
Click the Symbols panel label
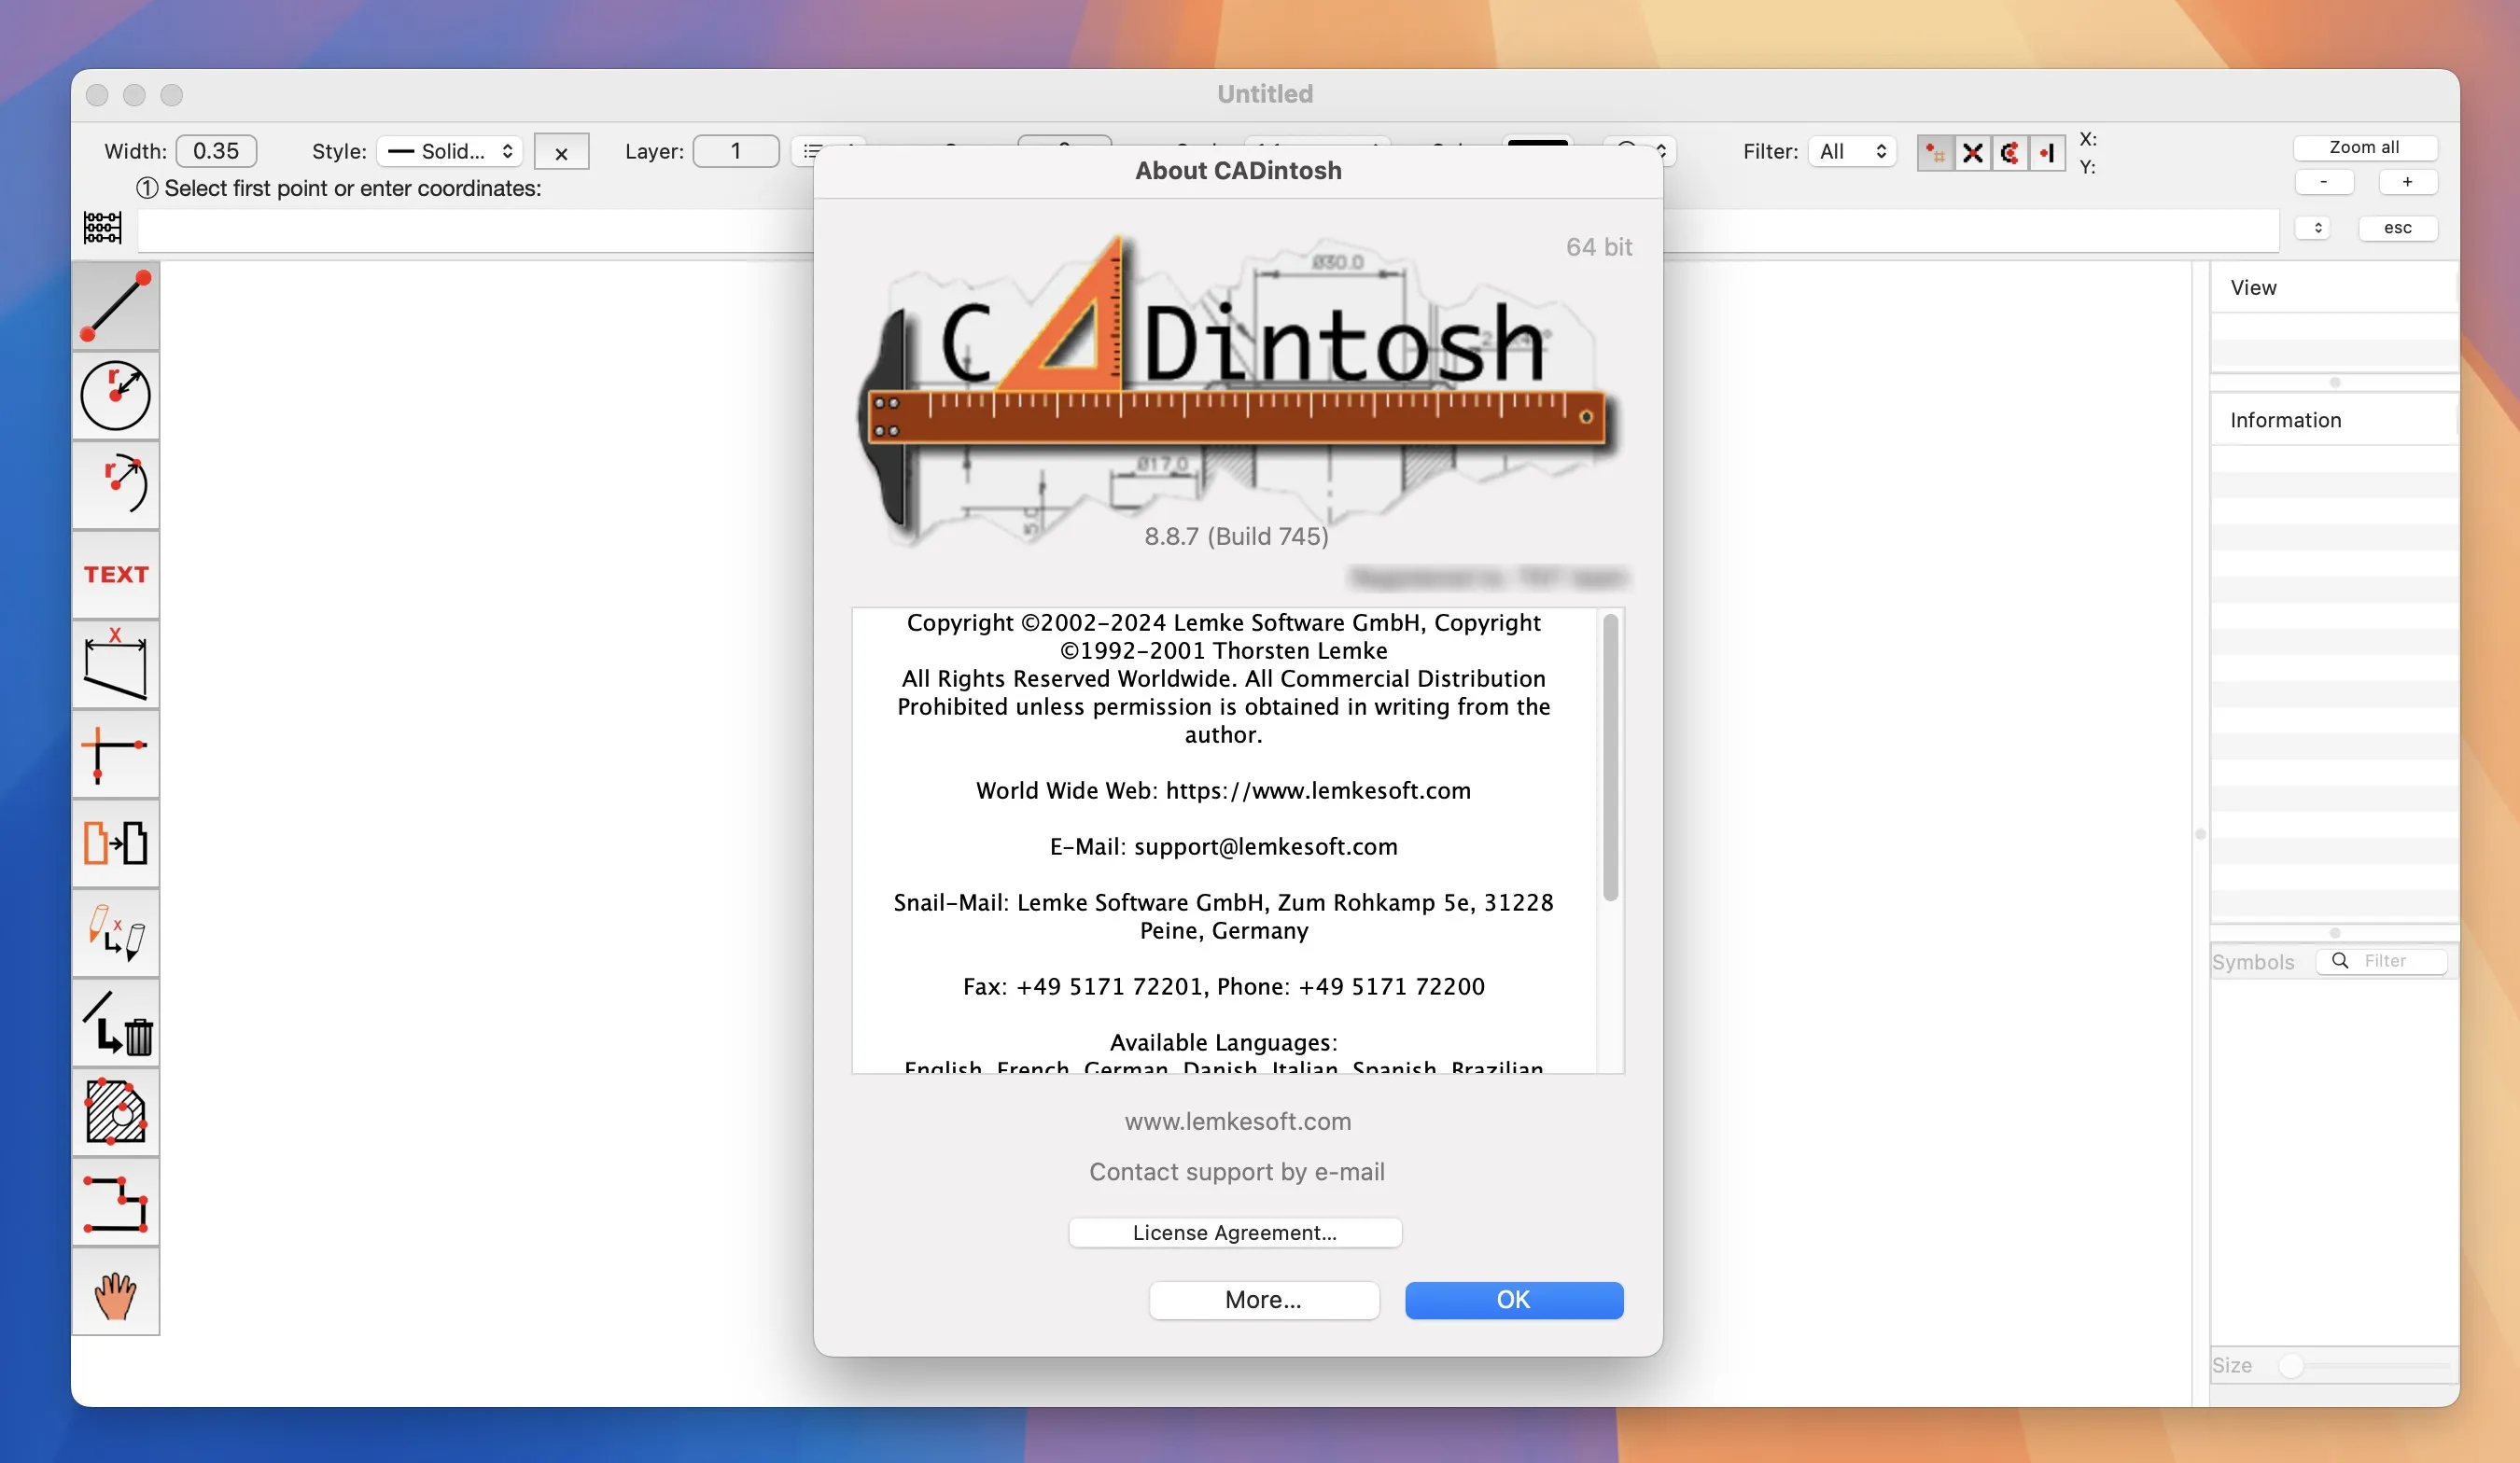coord(2252,962)
